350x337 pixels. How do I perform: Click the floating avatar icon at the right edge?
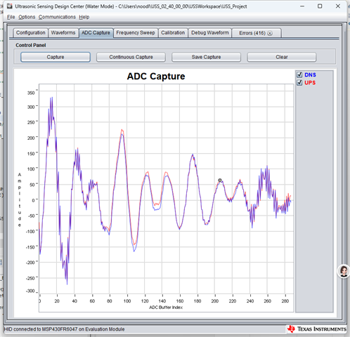pos(344,272)
